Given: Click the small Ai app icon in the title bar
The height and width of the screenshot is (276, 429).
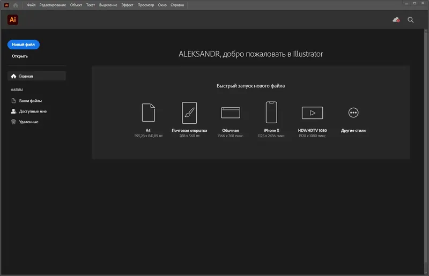Looking at the screenshot, I should 6,5.
